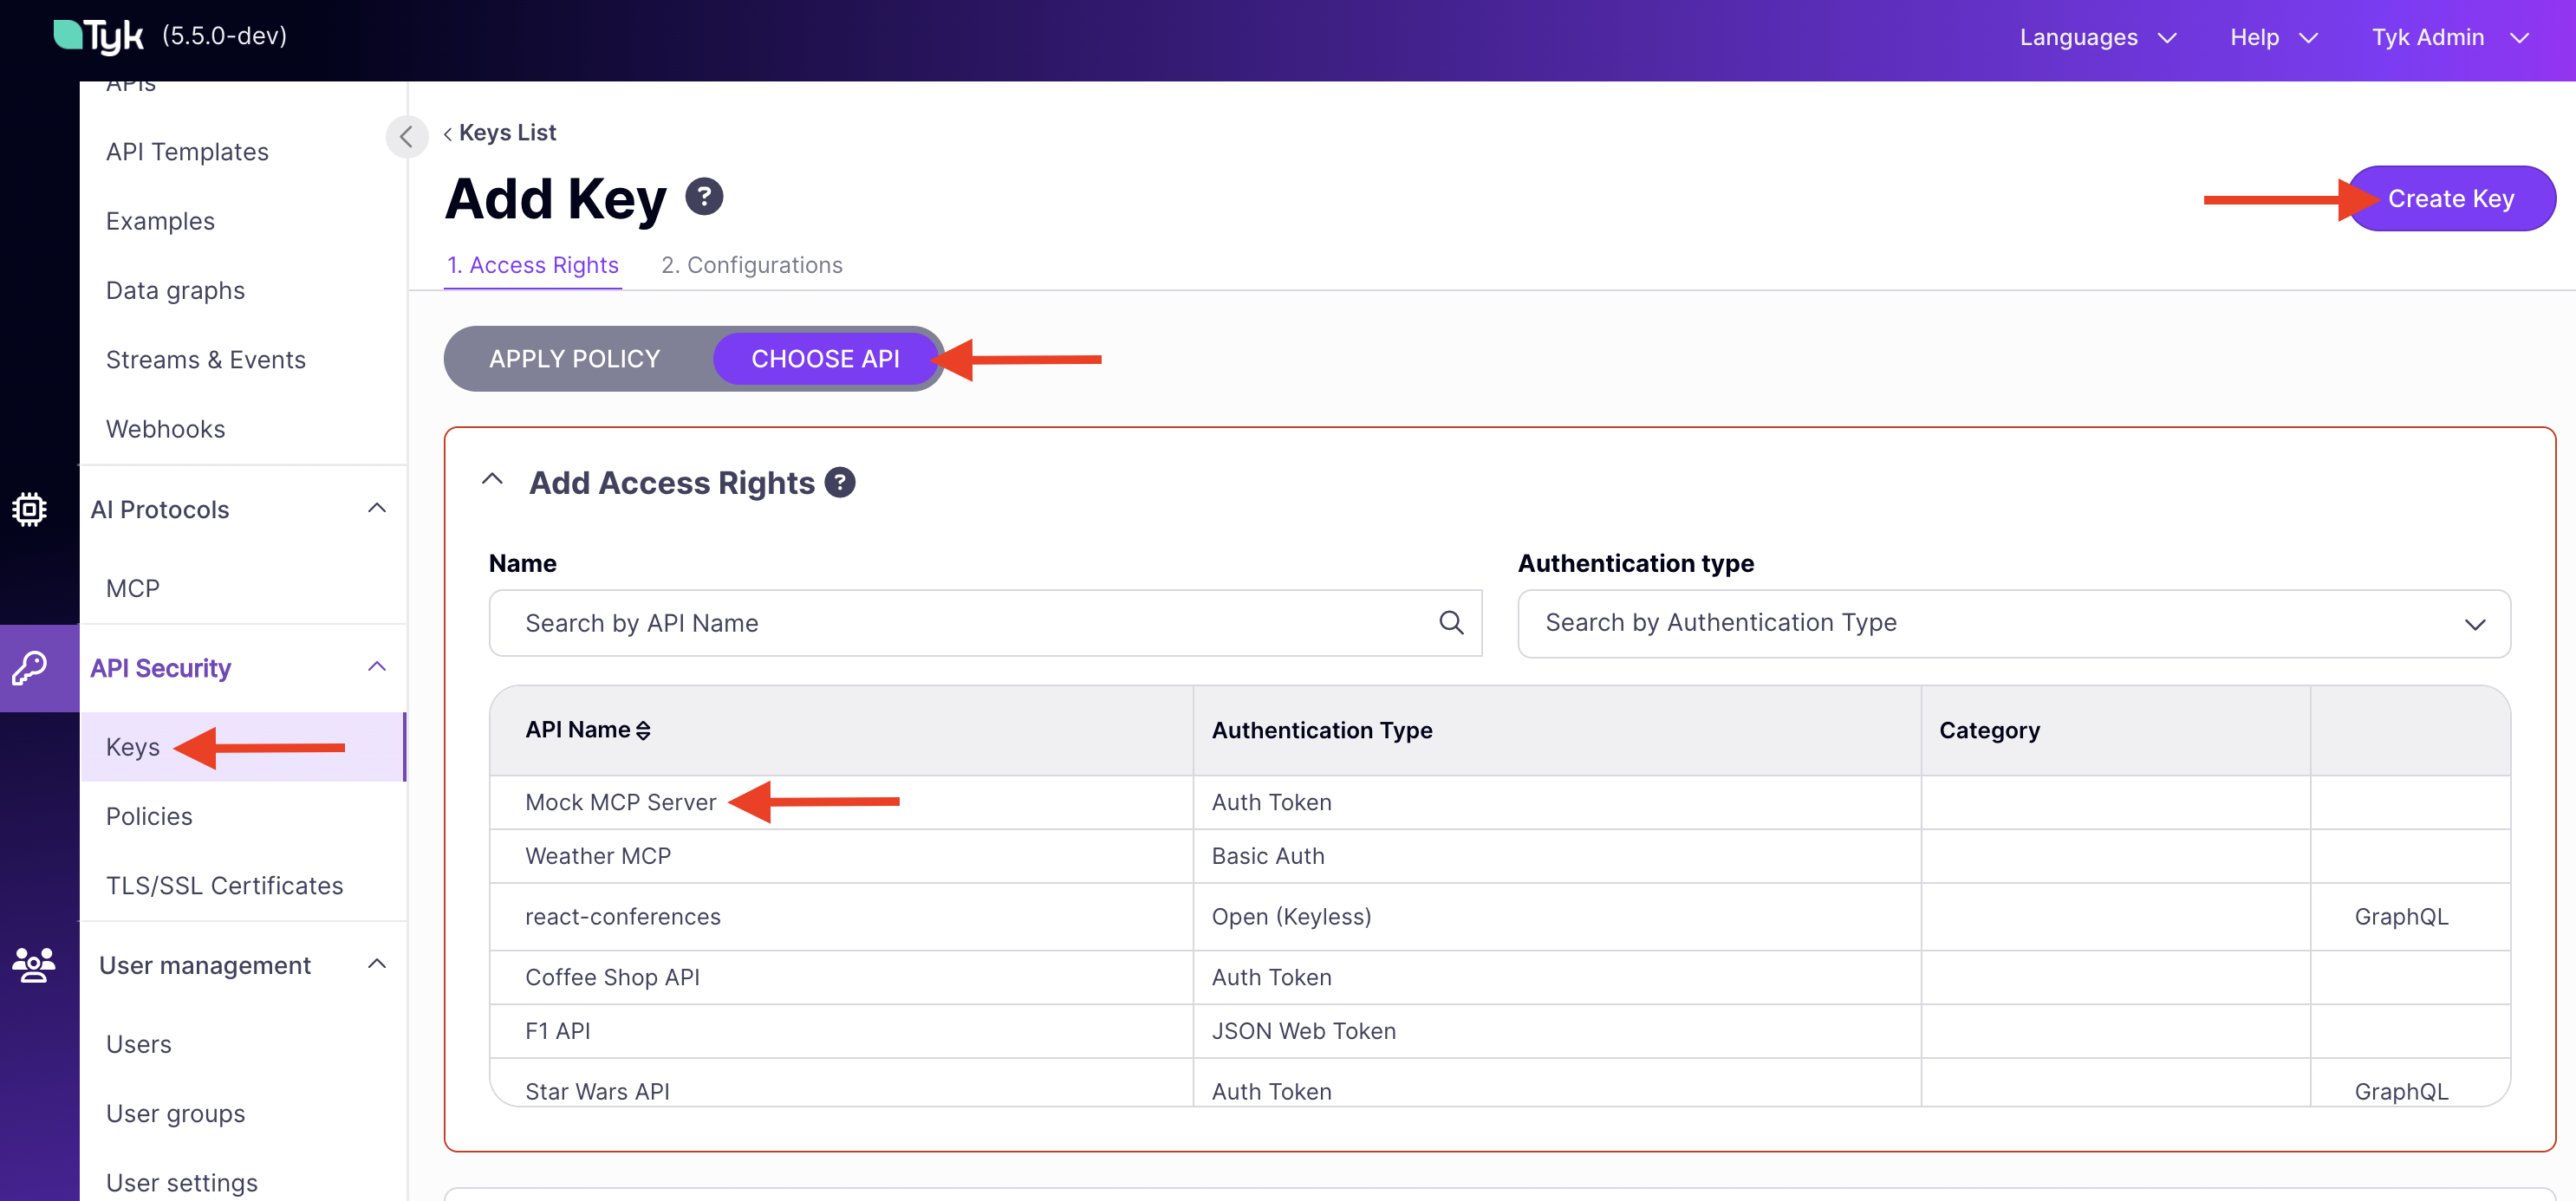Open MCP under AI Protocols

[133, 588]
